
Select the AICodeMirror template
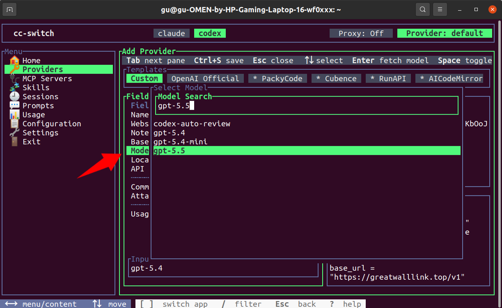click(449, 79)
